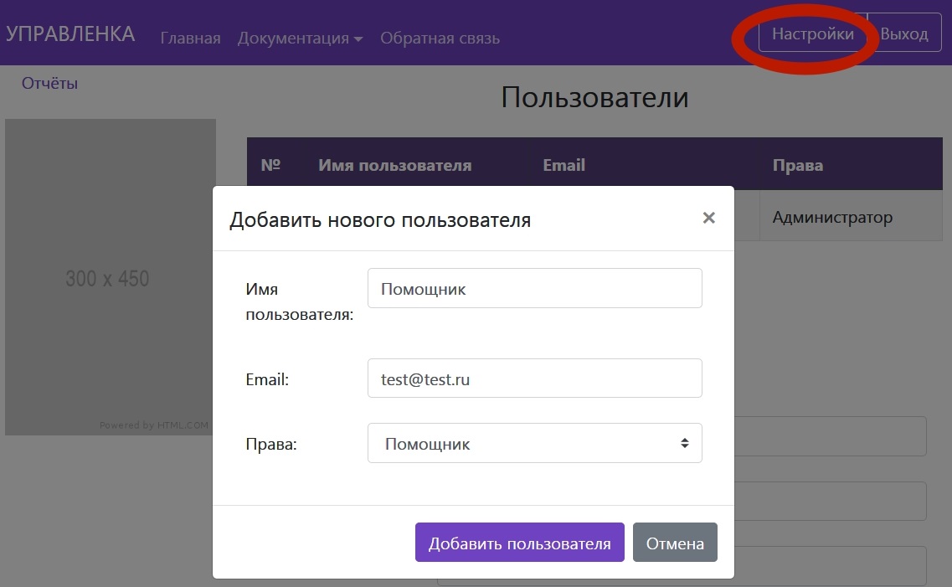
Task: Select the Администратор table cell
Action: click(x=832, y=218)
